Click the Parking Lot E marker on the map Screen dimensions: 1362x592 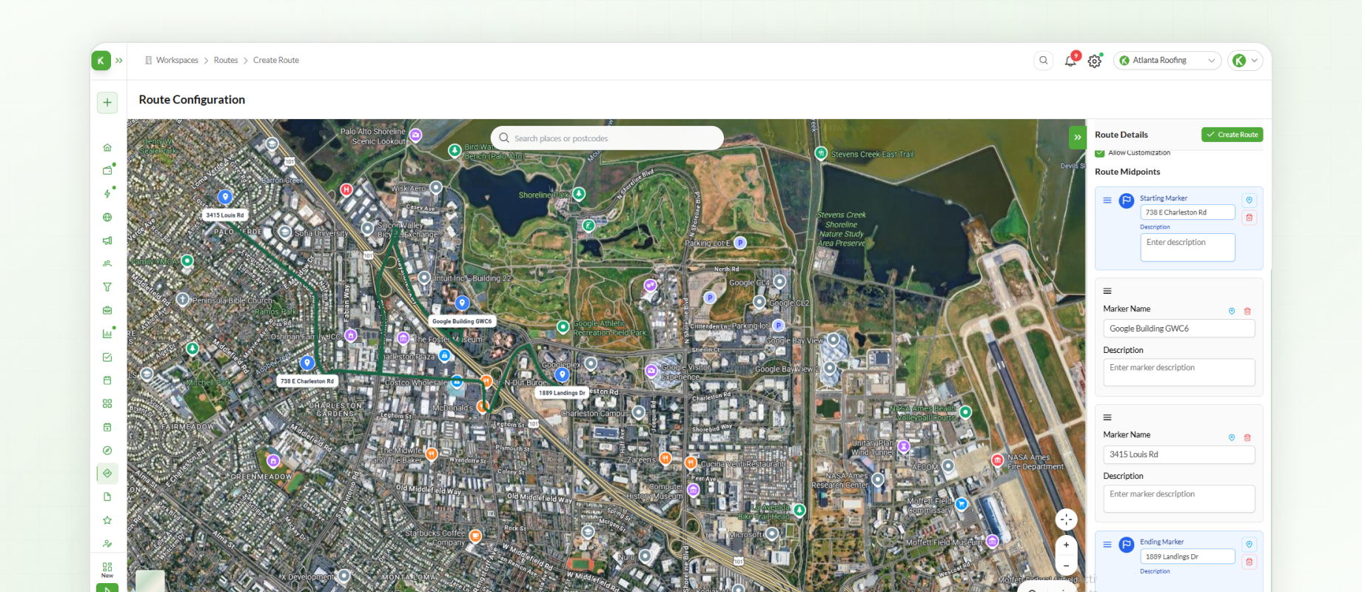point(740,243)
